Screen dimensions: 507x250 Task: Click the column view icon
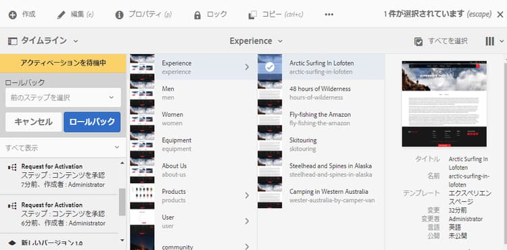pyautogui.click(x=489, y=41)
